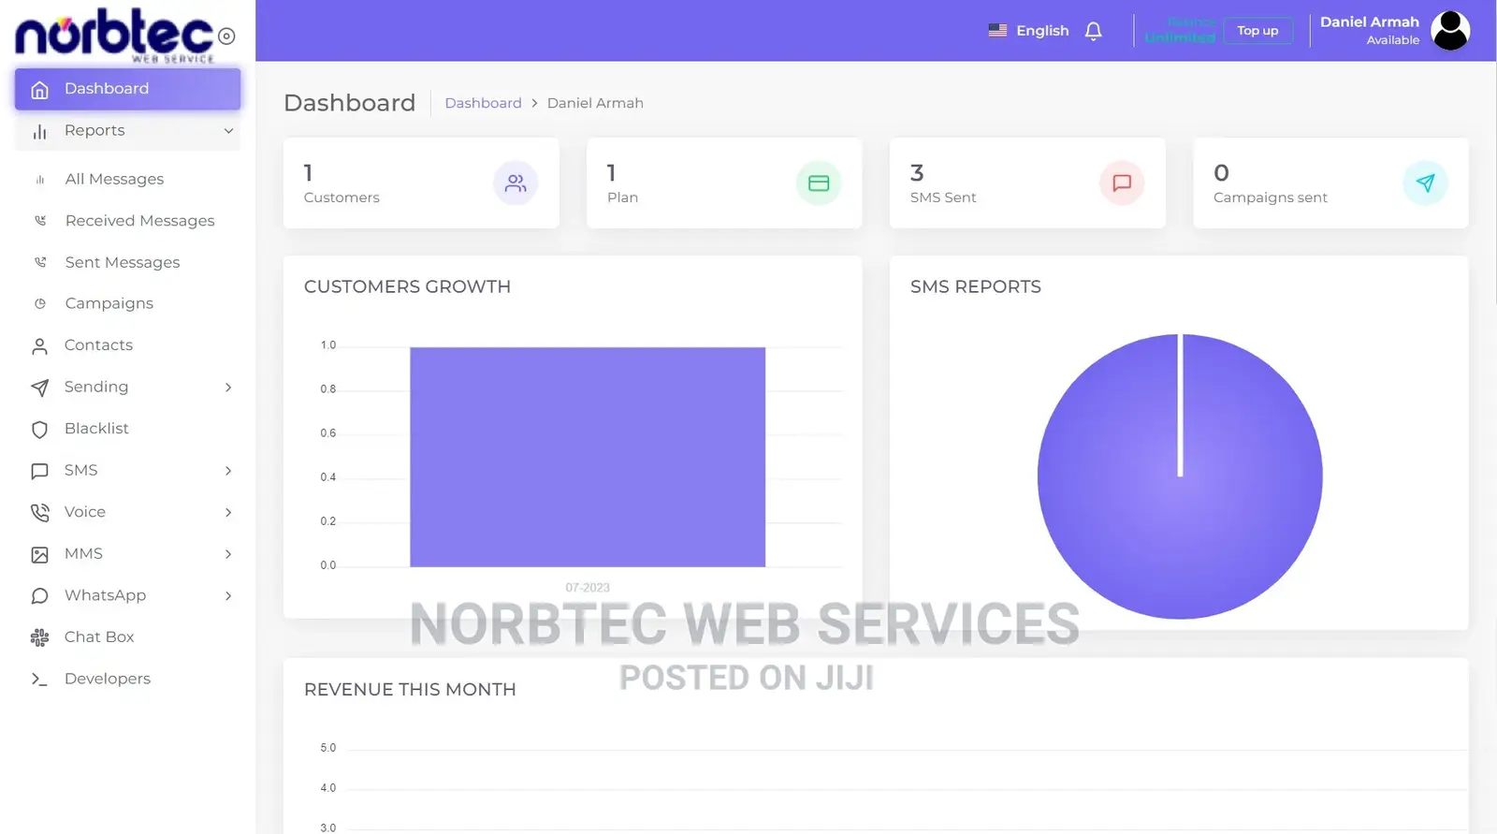This screenshot has height=834, width=1497.
Task: Open the notifications bell icon
Action: point(1093,31)
